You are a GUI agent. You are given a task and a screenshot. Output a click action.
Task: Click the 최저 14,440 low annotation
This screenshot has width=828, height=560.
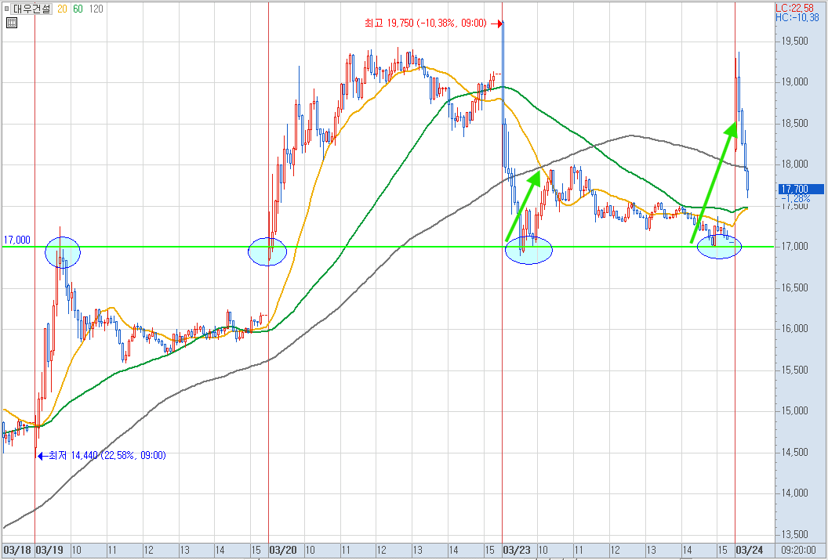pyautogui.click(x=107, y=455)
